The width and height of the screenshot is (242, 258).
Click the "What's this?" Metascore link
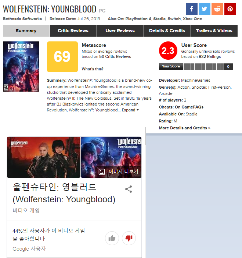tap(93, 69)
